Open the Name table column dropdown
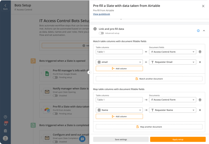Image resolution: width=209 pixels, height=144 pixels. pos(119,110)
